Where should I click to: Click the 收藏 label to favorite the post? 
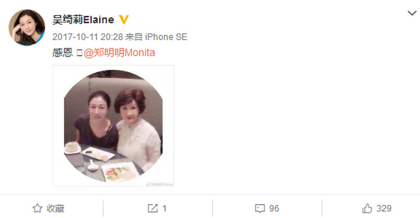click(x=55, y=208)
